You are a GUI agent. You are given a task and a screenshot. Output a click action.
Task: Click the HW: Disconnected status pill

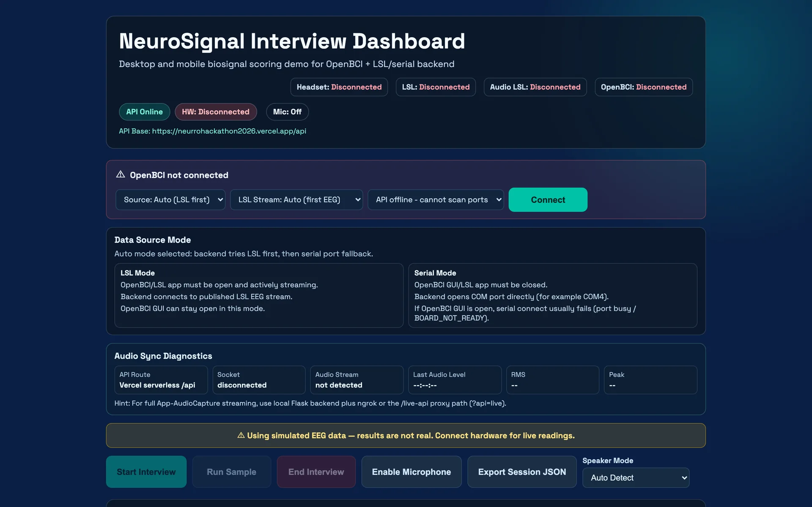tap(216, 112)
